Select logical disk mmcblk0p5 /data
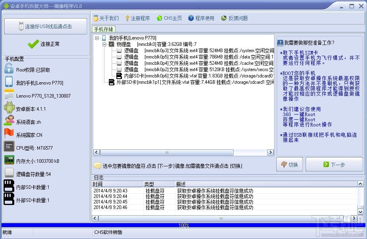Viewport: 367px width, 239px height. 199,57
